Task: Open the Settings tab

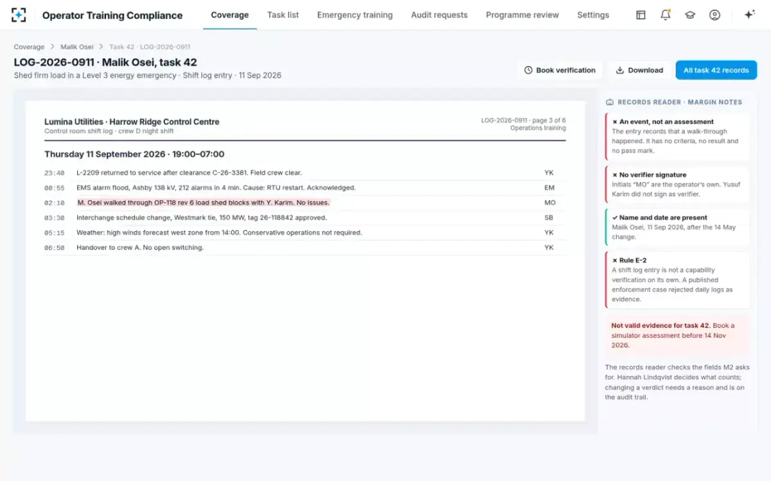Action: pos(593,15)
